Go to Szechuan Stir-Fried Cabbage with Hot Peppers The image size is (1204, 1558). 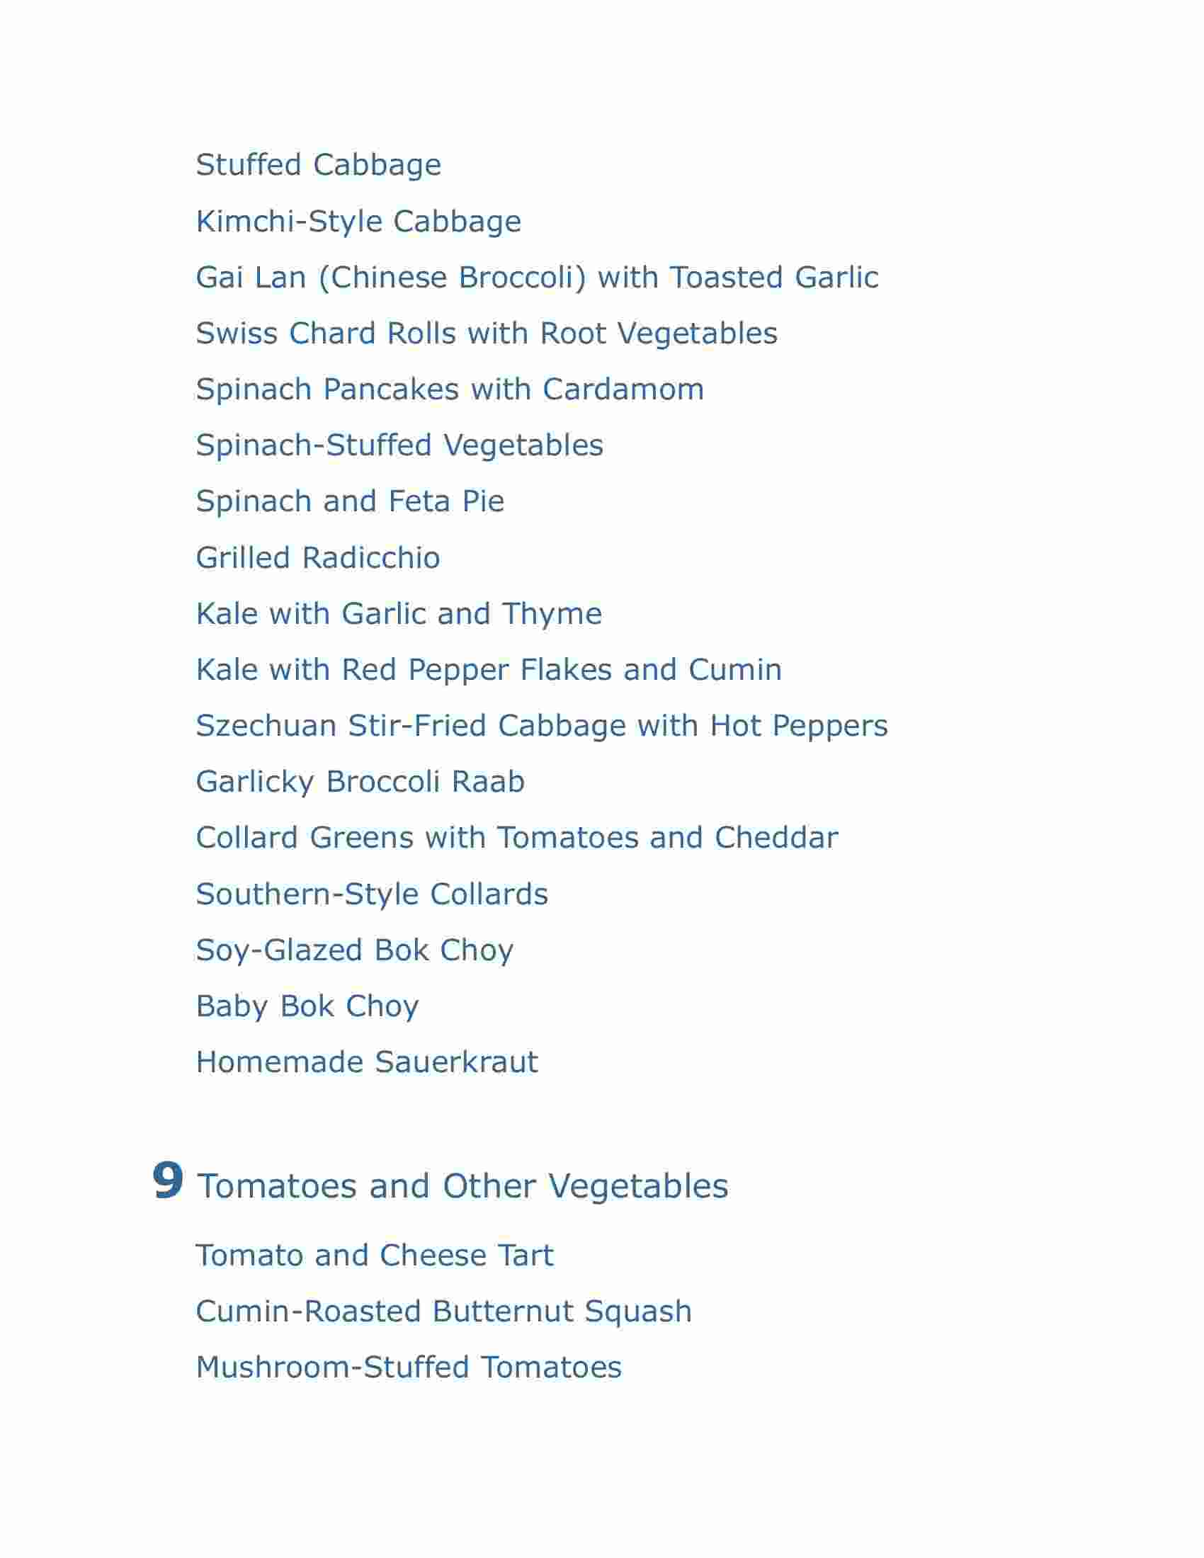click(542, 725)
